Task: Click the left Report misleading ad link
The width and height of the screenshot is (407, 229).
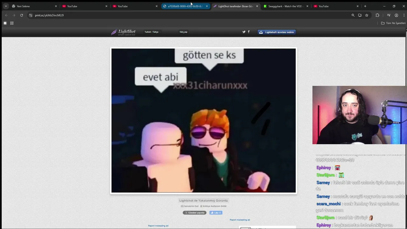Action: [158, 226]
